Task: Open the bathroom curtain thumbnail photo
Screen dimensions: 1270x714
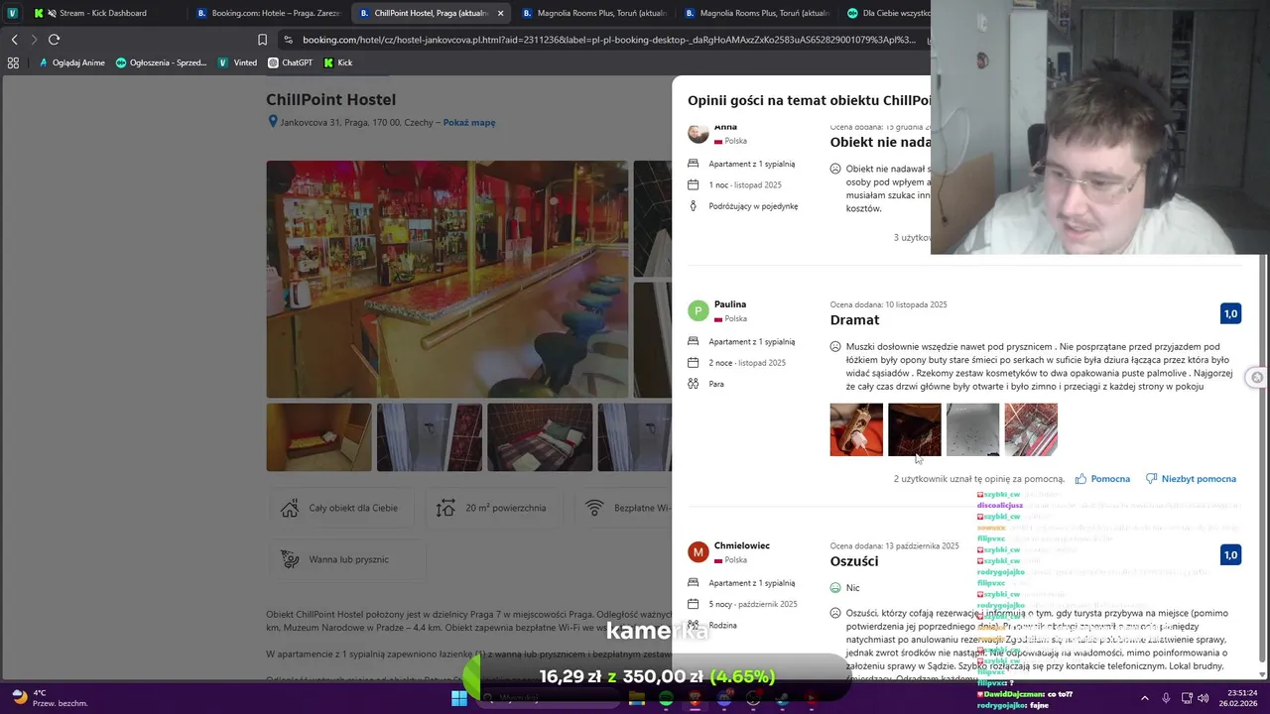Action: (430, 437)
